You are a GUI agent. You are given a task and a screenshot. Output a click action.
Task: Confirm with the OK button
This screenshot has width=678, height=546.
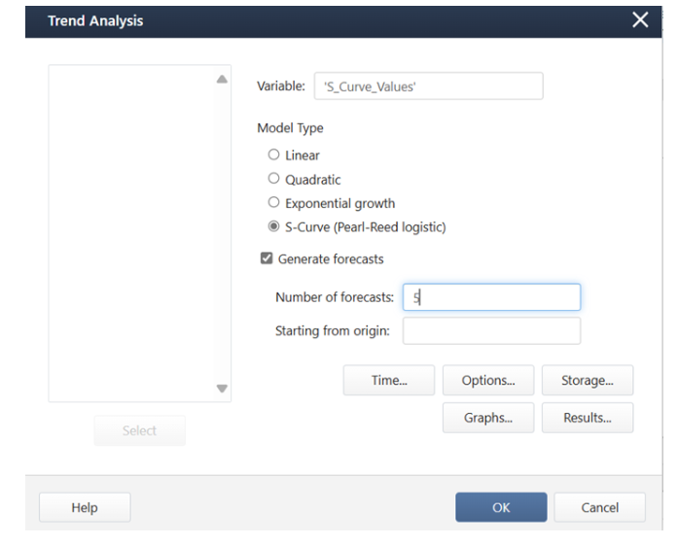coord(501,507)
